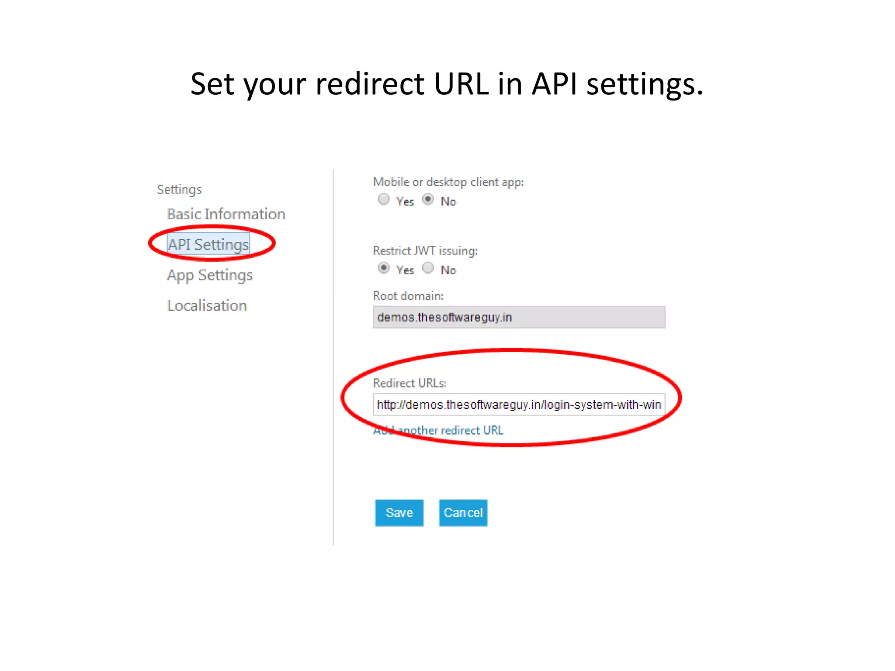Click the slide title about redirect URL
895x671 pixels.
(447, 84)
